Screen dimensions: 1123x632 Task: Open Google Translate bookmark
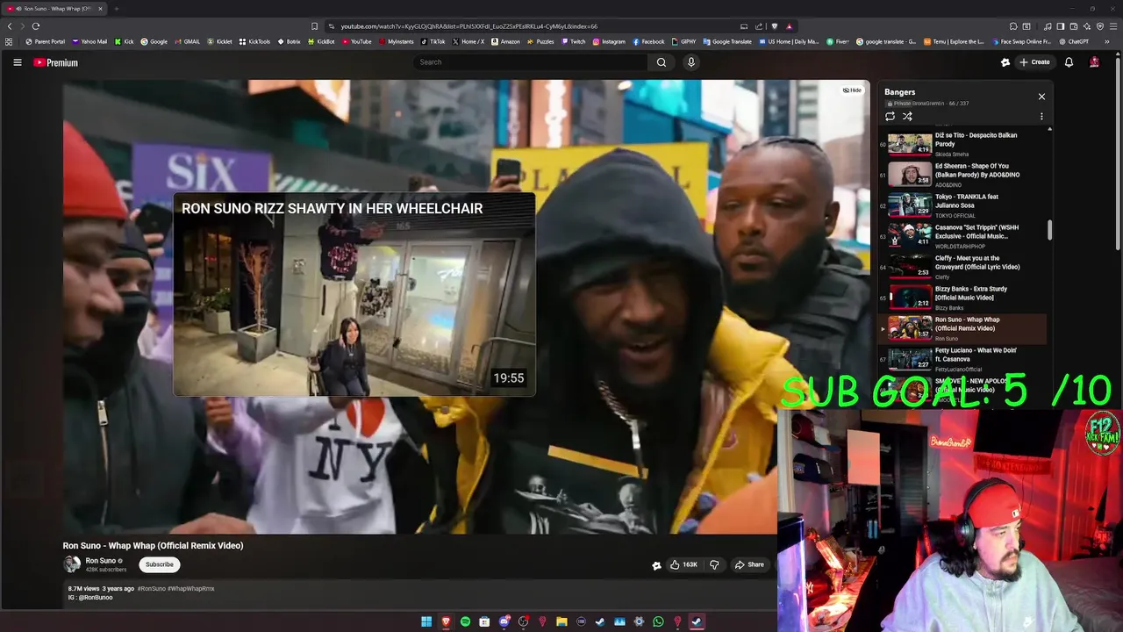coord(727,41)
